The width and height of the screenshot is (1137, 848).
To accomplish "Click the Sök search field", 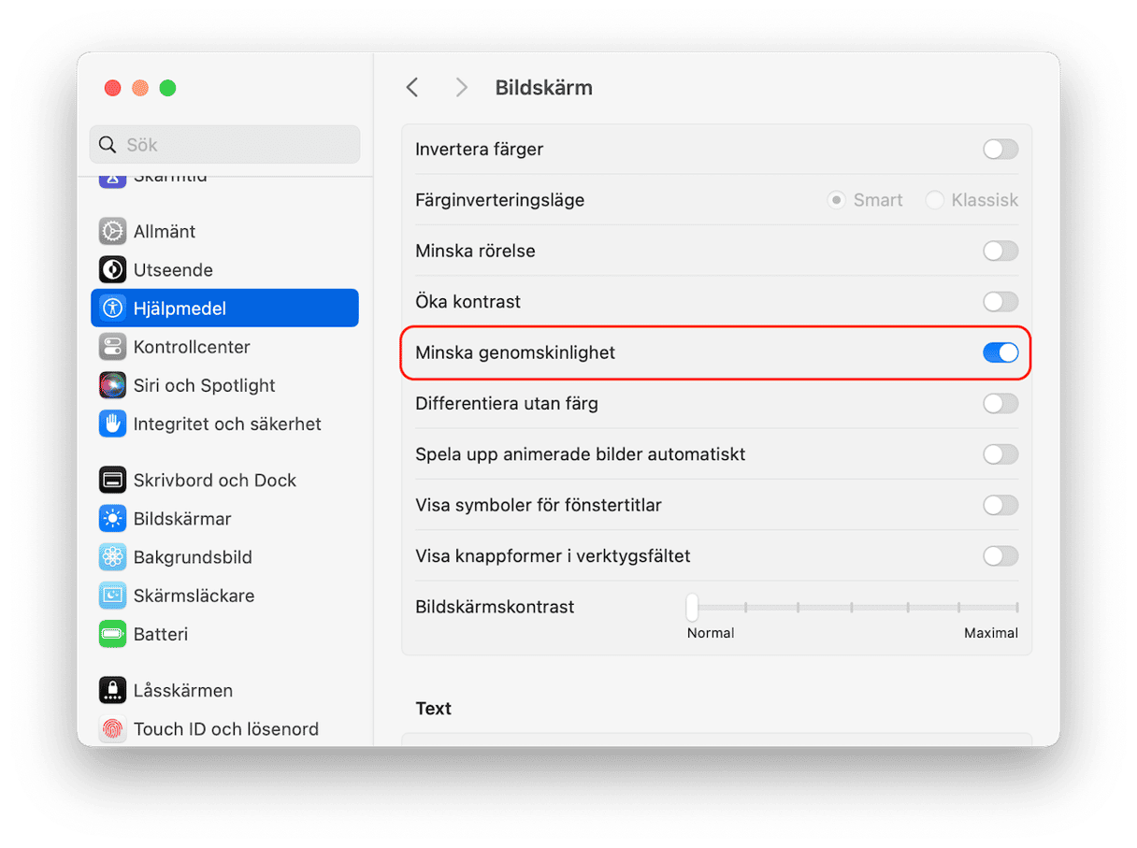I will pos(224,145).
